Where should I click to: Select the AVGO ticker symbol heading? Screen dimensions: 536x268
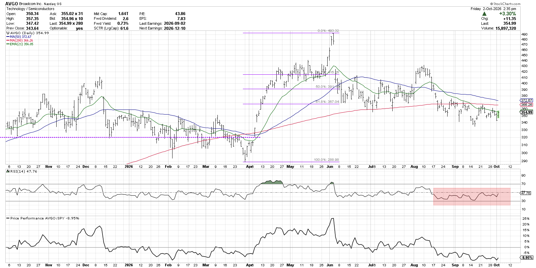pos(12,4)
